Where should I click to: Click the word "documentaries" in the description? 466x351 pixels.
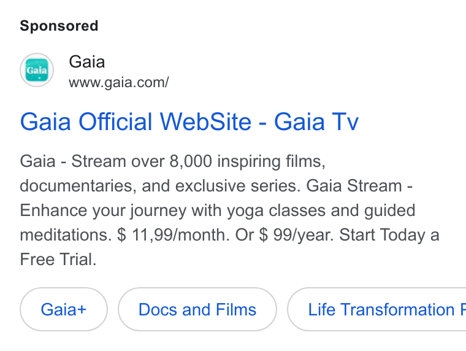coord(78,186)
